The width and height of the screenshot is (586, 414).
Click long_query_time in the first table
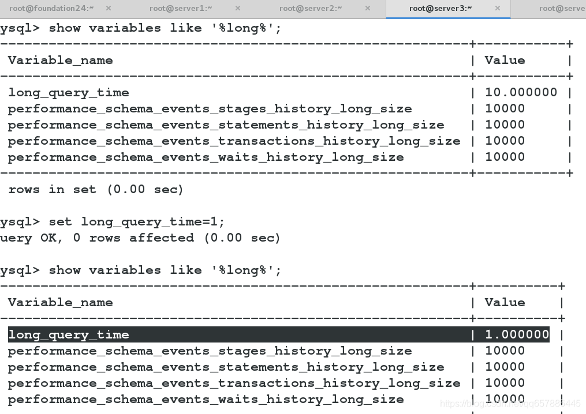click(68, 93)
